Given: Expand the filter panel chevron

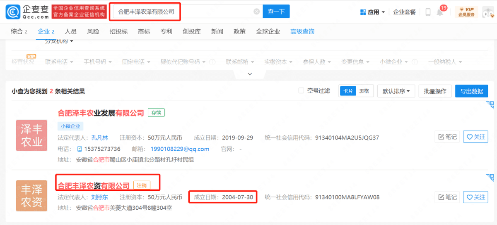Looking at the screenshot, I should [250, 74].
